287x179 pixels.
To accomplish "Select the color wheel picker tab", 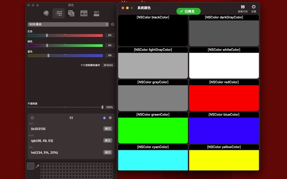I will tap(46, 14).
